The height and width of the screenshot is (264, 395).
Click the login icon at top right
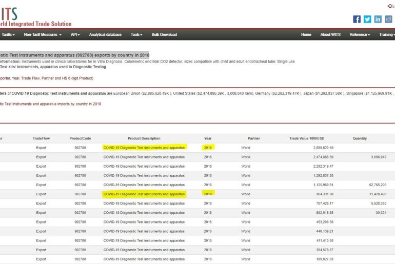[x=390, y=6]
